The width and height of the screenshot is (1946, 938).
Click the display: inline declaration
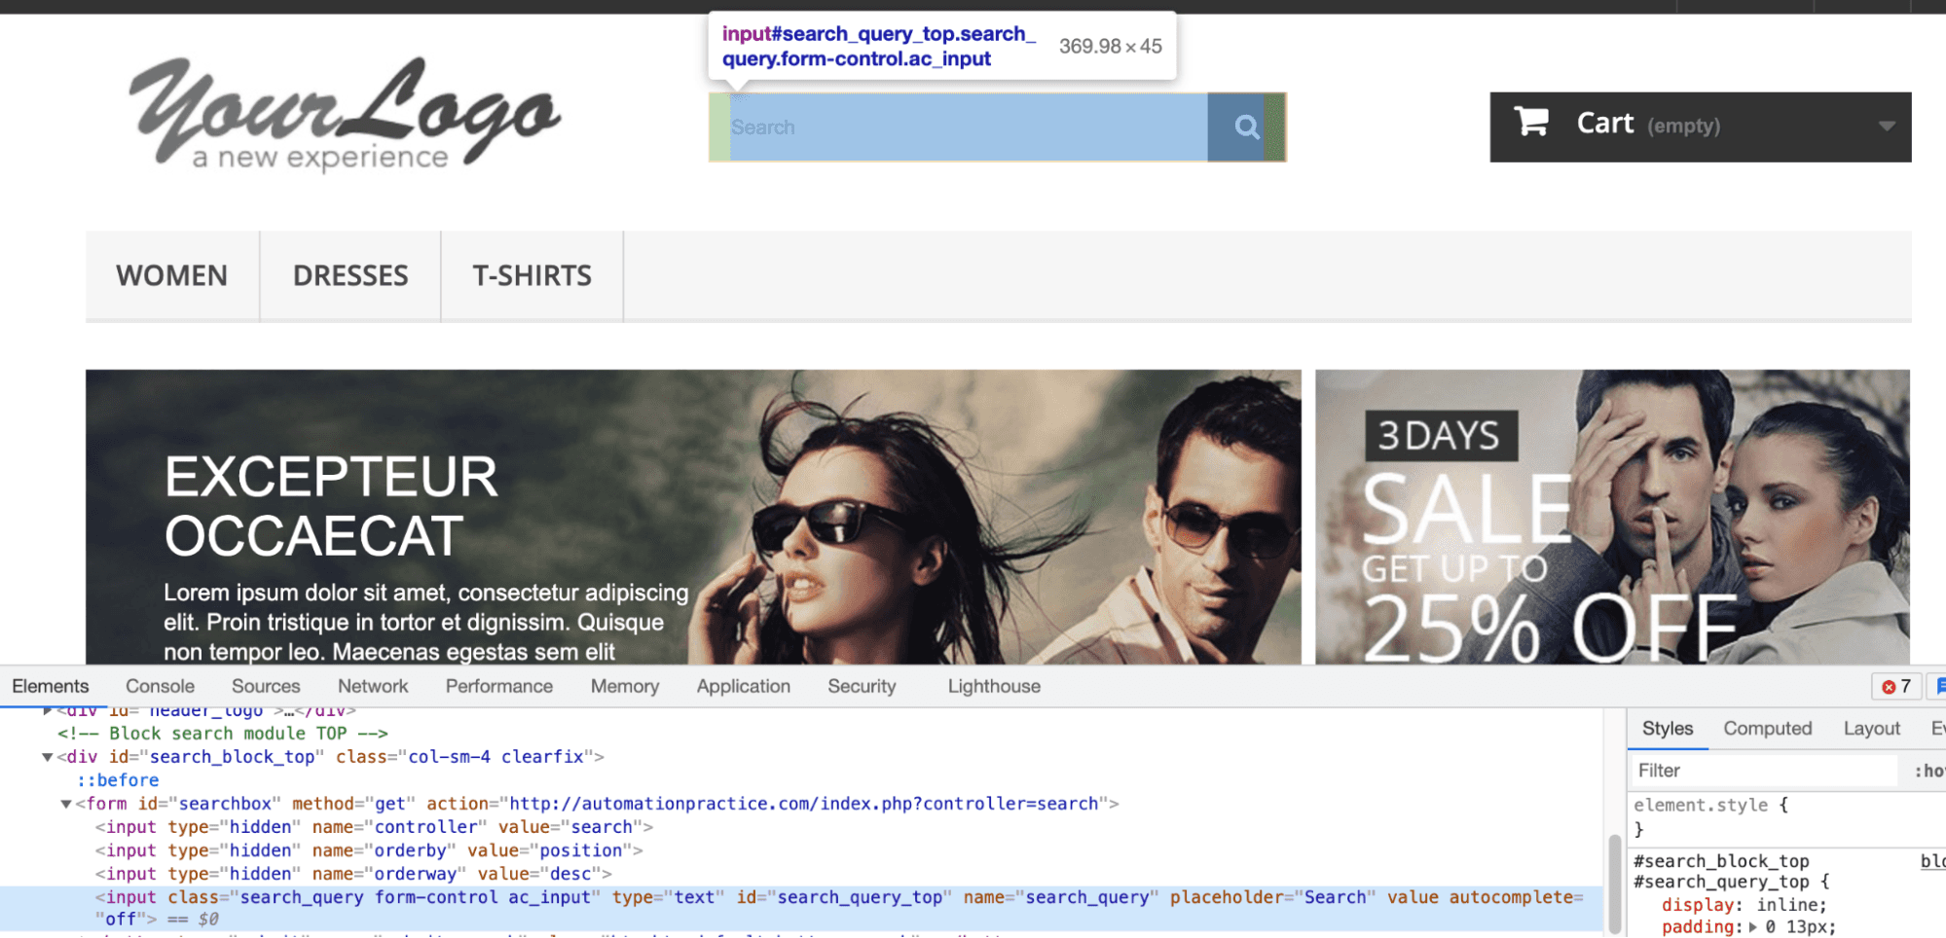(1744, 905)
